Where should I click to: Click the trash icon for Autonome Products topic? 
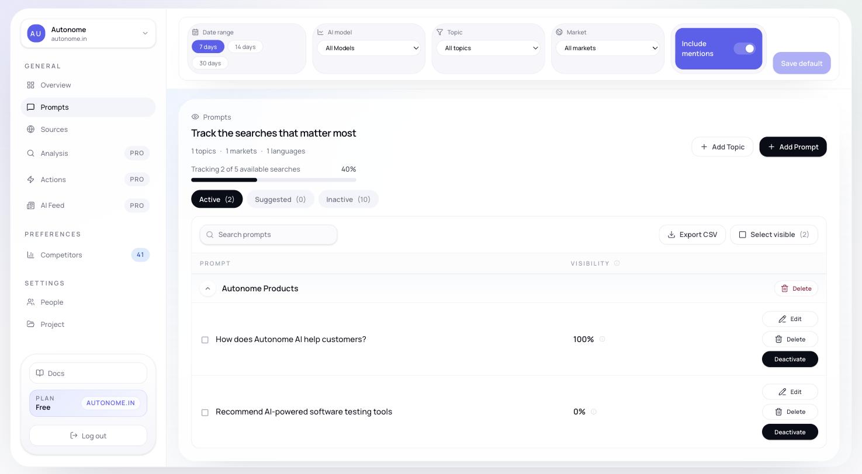coord(785,288)
